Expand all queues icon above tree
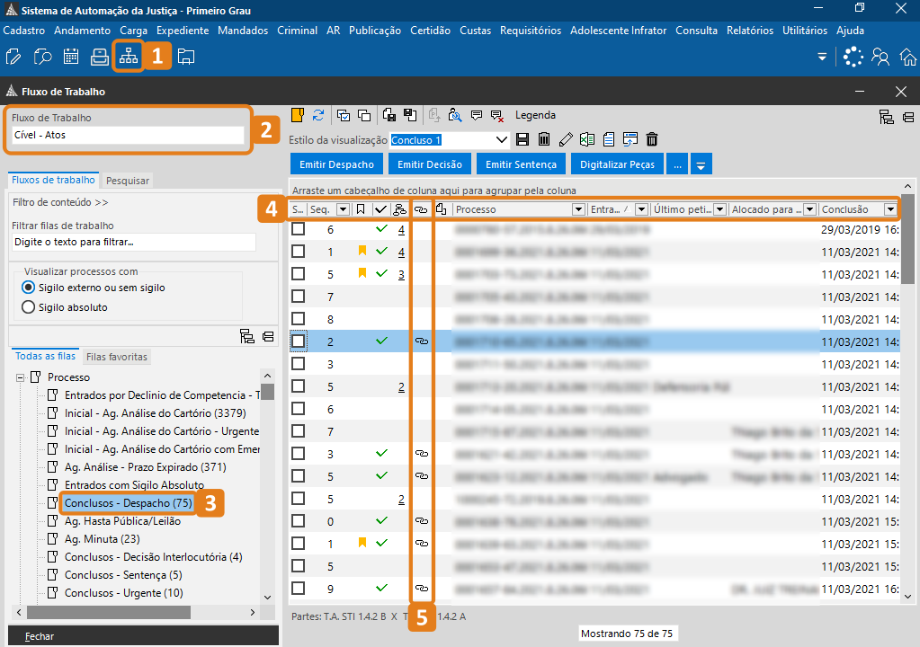This screenshot has height=647, width=920. pos(247,336)
